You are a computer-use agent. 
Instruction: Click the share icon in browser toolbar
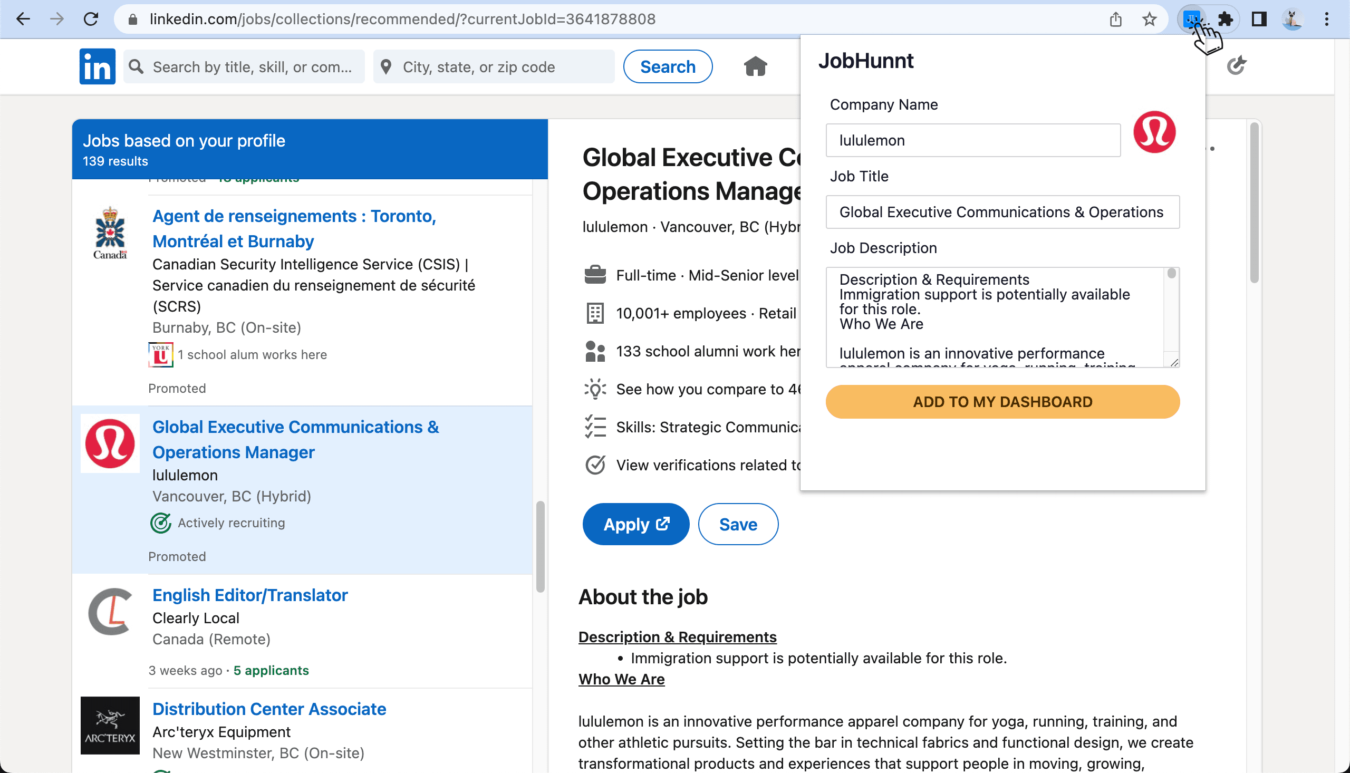[1115, 18]
